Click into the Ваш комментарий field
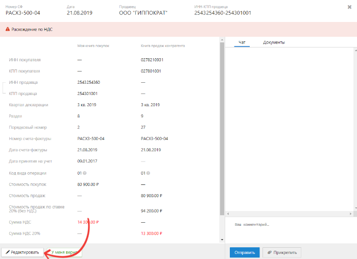 (291, 230)
